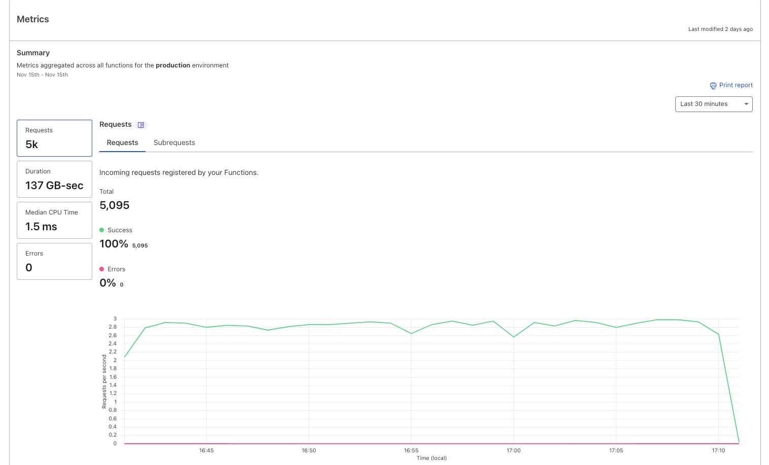
Task: Switch to the Subrequests tab
Action: click(x=174, y=143)
